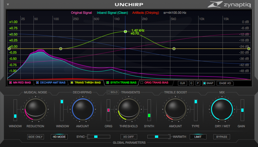Enable the SIDE ONLY toggle
The width and height of the screenshot is (258, 147).
[35, 136]
